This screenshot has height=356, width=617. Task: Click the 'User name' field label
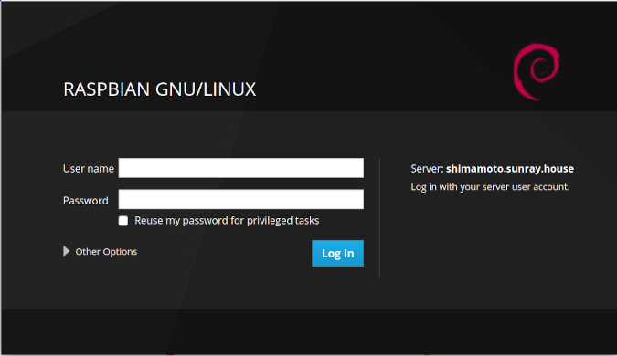click(x=89, y=169)
